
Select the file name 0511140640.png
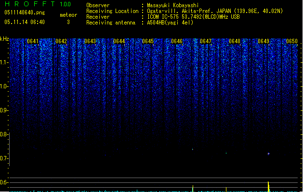coord(25,12)
